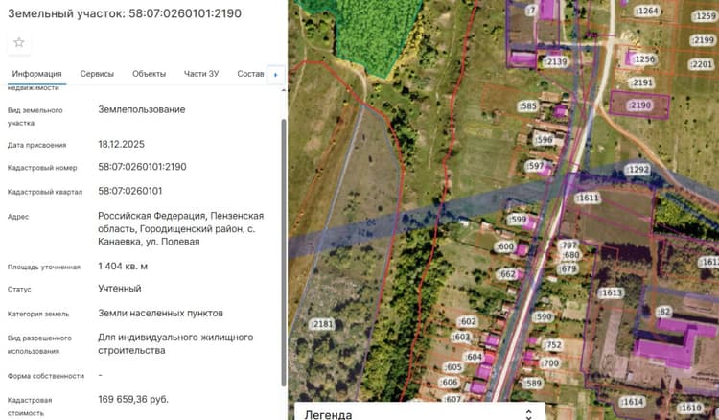Click parcel label :2181 on map
The image size is (719, 420).
321,324
